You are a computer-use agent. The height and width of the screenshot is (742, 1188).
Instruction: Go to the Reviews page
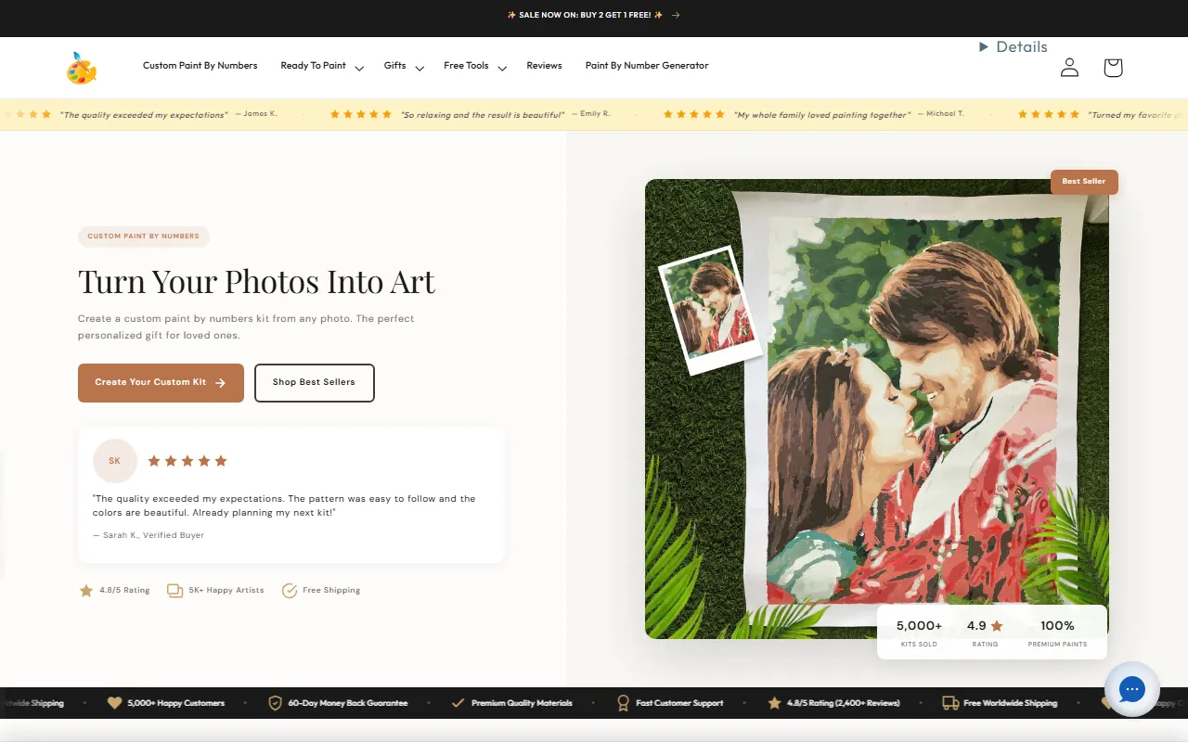(x=544, y=66)
